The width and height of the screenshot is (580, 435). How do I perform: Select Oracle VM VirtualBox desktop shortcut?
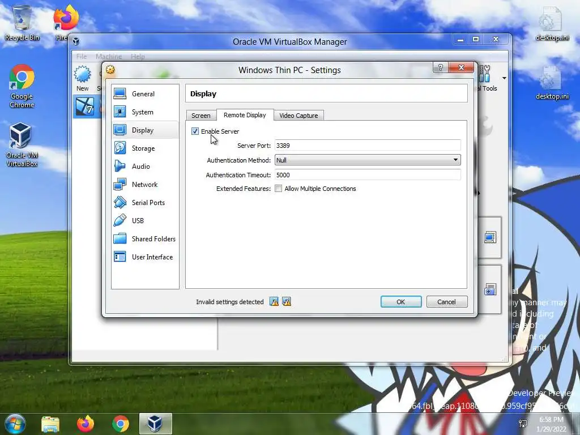[22, 145]
